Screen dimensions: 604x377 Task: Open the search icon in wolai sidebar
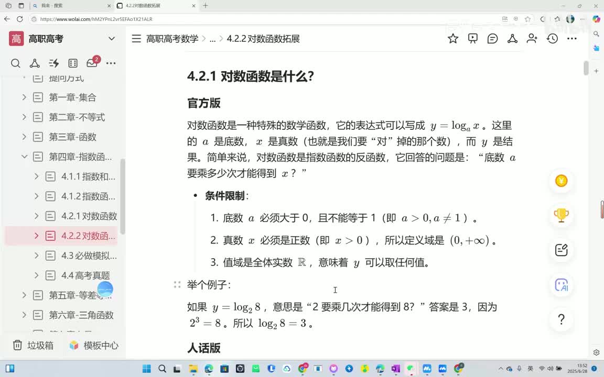pyautogui.click(x=15, y=63)
